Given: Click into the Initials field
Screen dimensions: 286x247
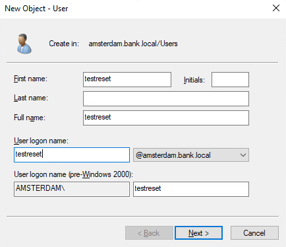Looking at the screenshot, I should pyautogui.click(x=230, y=79).
